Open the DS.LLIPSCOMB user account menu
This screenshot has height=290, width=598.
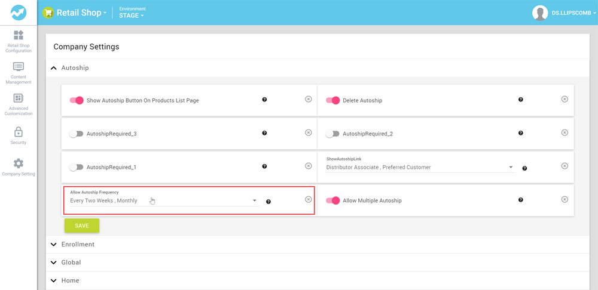click(x=564, y=13)
